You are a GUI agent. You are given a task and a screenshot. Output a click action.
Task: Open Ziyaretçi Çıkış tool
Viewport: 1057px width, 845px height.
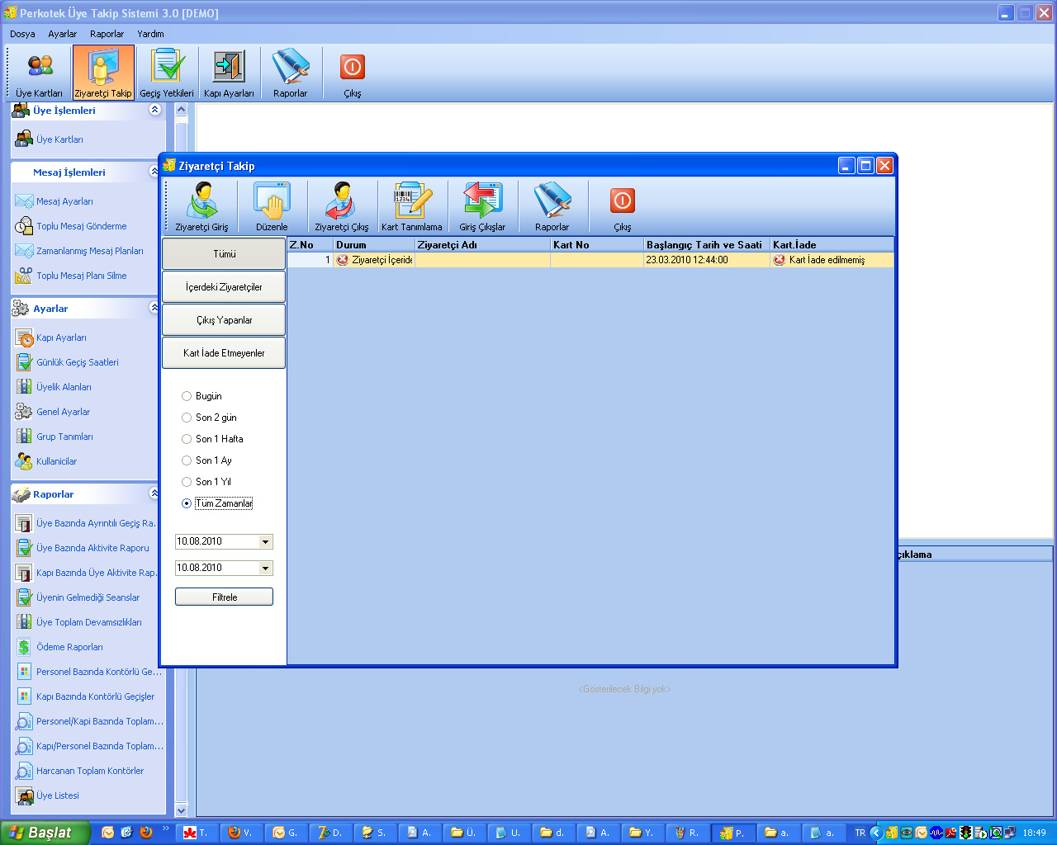(x=341, y=206)
